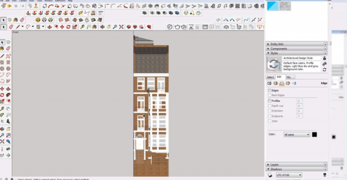Select the Position Camera tool
347x180 pixels.
pos(2,149)
